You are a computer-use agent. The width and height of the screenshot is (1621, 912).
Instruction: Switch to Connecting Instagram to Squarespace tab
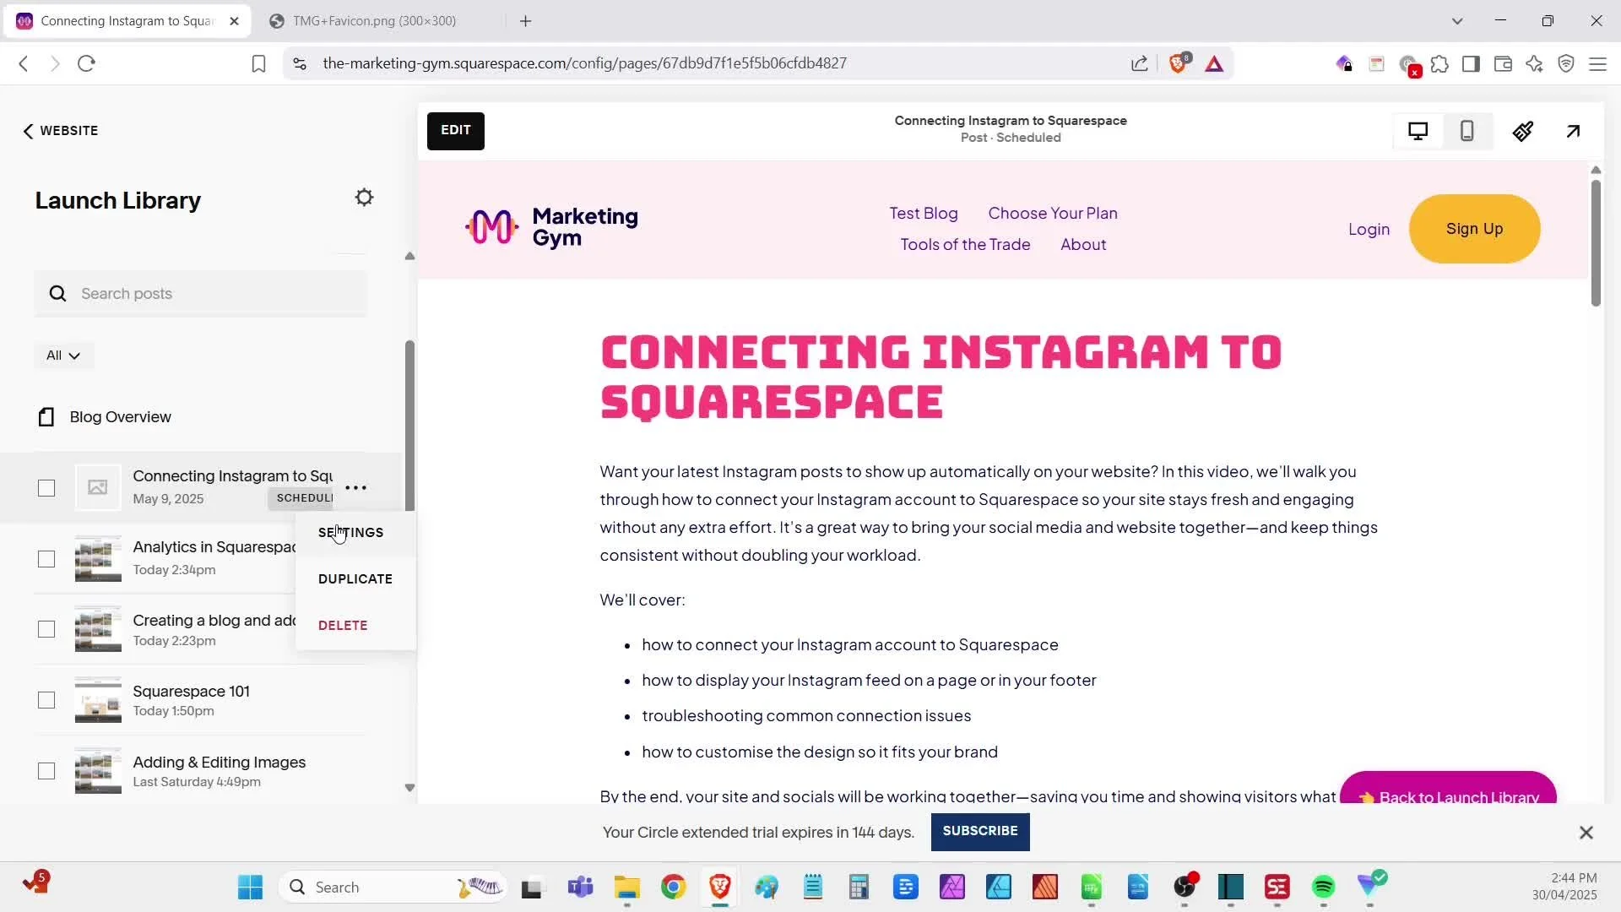click(x=127, y=21)
